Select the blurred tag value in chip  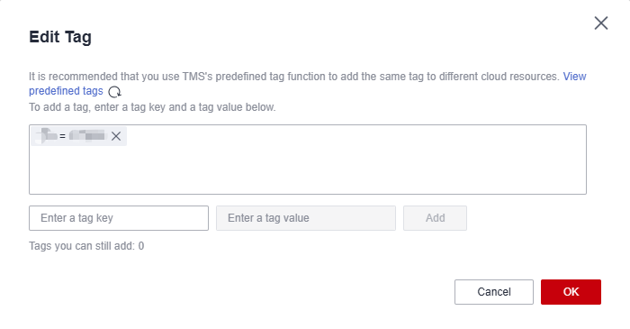pyautogui.click(x=87, y=135)
